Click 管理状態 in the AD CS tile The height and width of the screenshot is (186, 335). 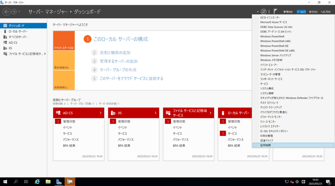click(69, 121)
